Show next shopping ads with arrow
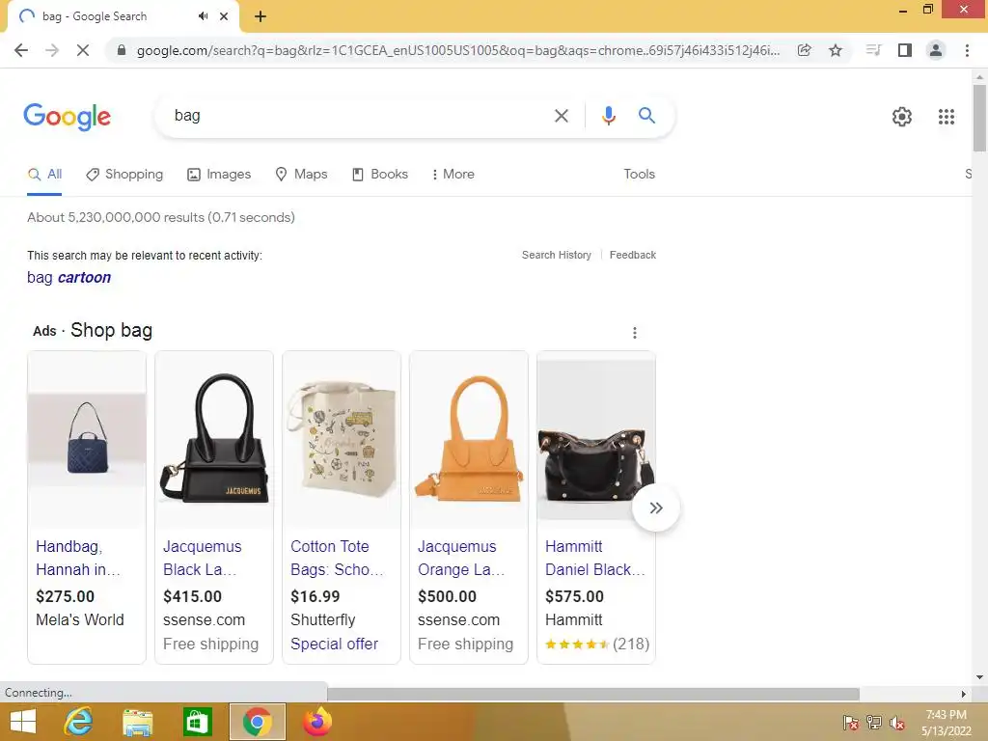The image size is (988, 741). (656, 508)
